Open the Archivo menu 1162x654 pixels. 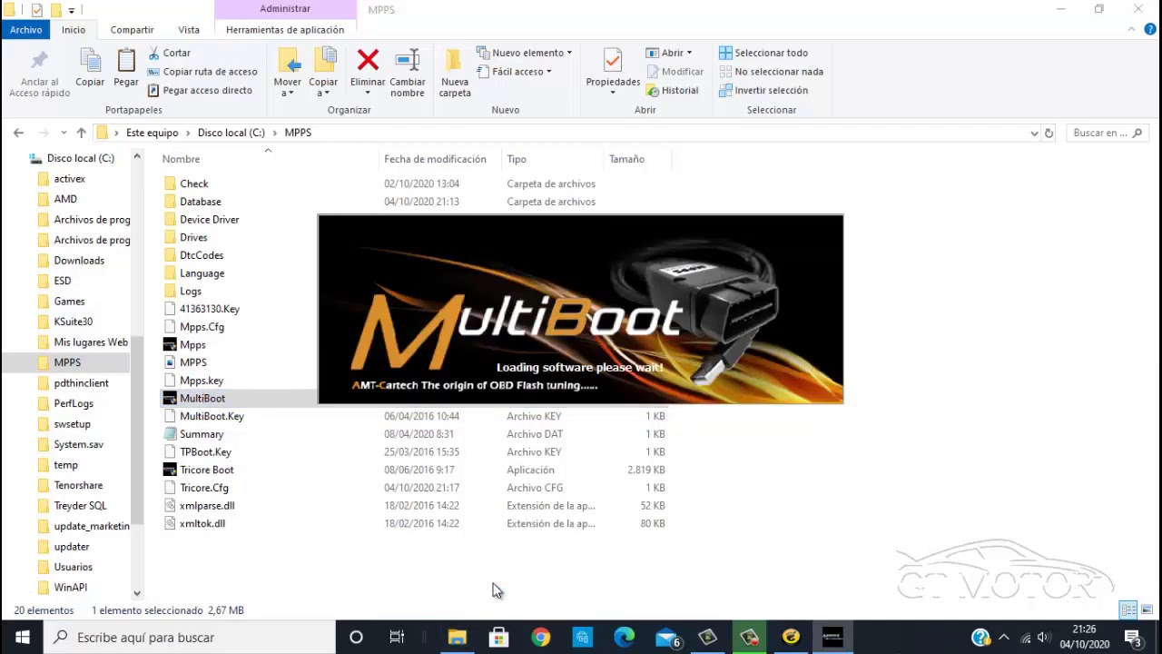pos(26,30)
